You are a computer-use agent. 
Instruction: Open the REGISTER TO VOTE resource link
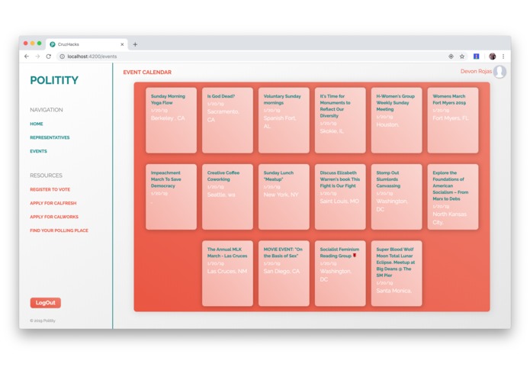pyautogui.click(x=50, y=189)
